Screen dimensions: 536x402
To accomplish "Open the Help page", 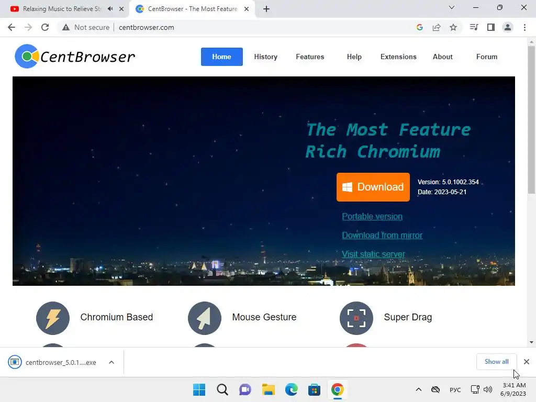I will [x=354, y=57].
